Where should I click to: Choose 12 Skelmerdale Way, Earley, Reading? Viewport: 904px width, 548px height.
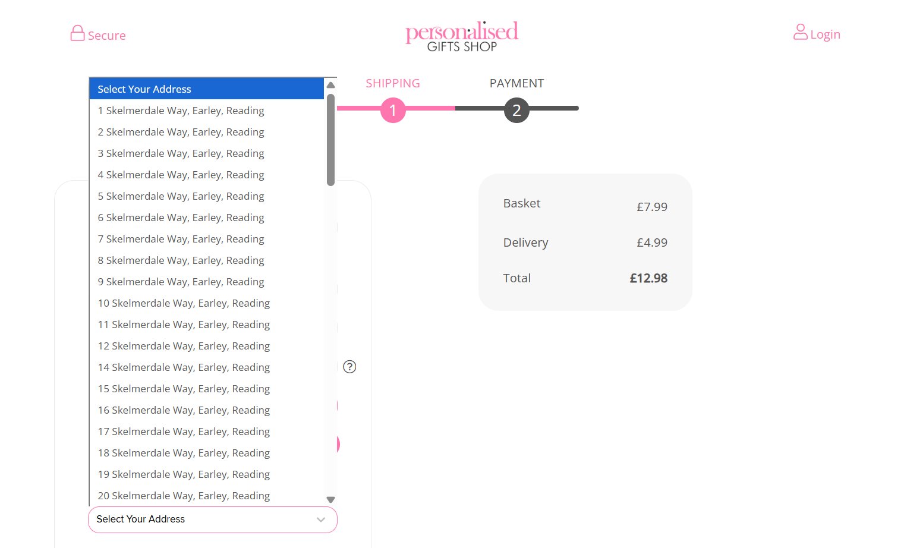pos(184,346)
